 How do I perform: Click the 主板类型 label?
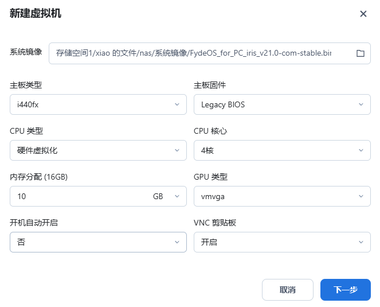pyautogui.click(x=26, y=85)
